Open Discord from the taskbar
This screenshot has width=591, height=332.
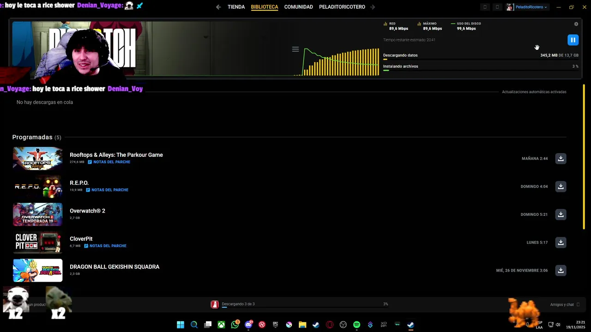tap(248, 325)
